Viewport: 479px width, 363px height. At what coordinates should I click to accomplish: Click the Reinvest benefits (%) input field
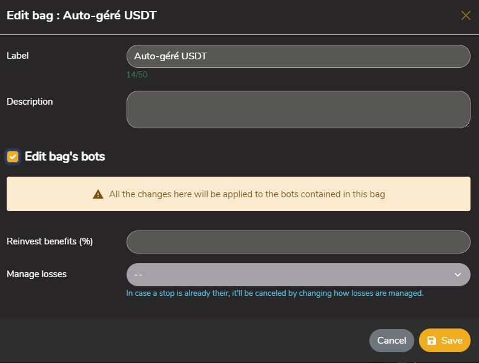(x=298, y=242)
